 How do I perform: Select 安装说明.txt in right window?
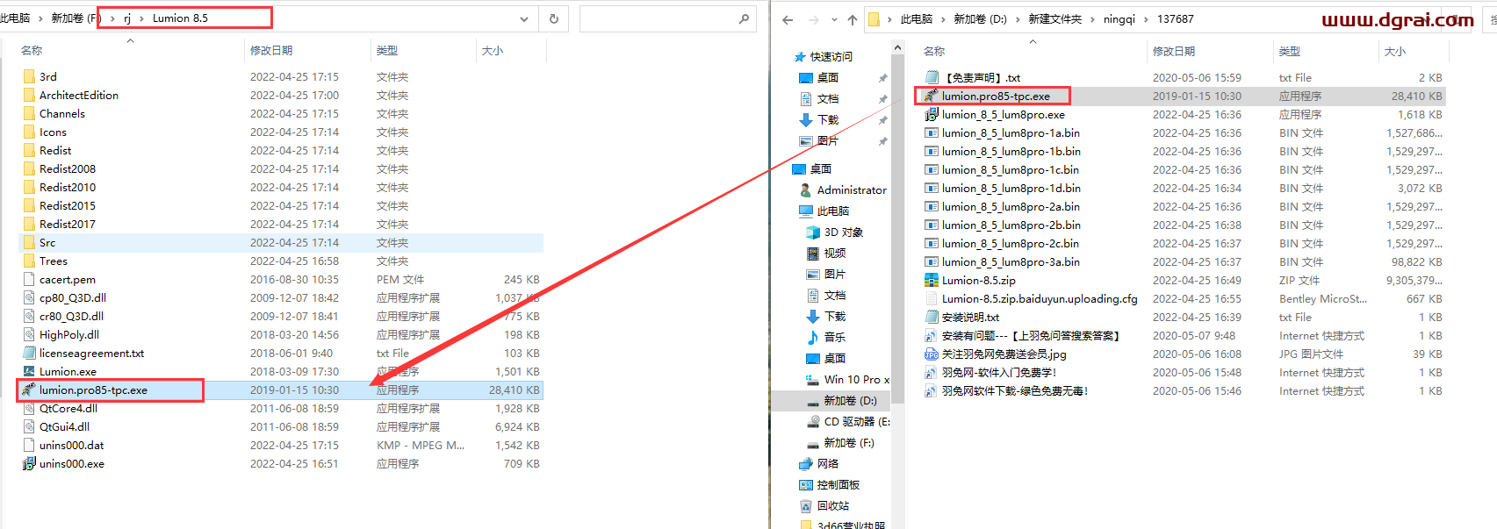coord(970,317)
